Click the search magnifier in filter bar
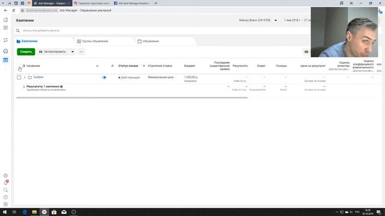The height and width of the screenshot is (216, 385). 17,31
